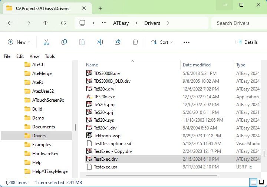Image resolution: width=267 pixels, height=187 pixels.
Task: Select the Examples folder in navigation tree
Action: [41, 145]
